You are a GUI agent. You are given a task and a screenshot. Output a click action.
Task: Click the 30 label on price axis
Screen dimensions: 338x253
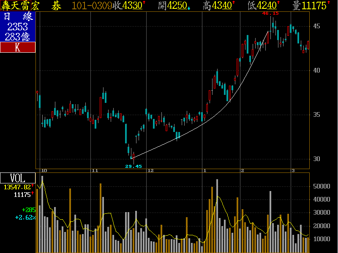(x=316, y=159)
